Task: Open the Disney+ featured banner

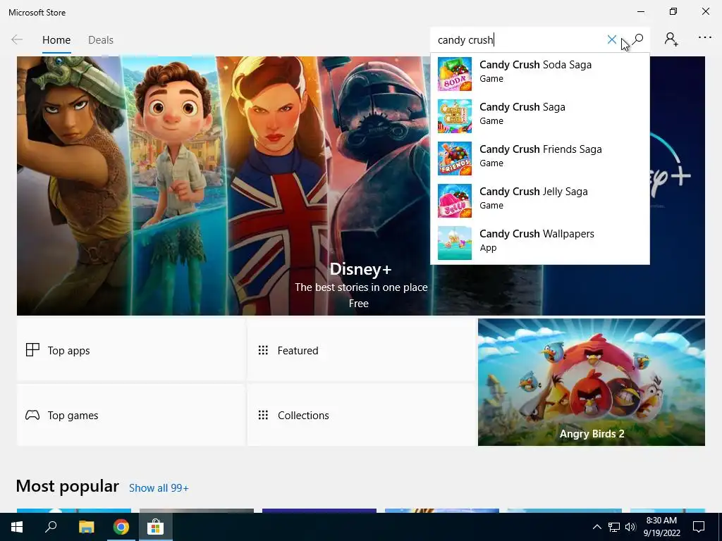Action: point(360,185)
